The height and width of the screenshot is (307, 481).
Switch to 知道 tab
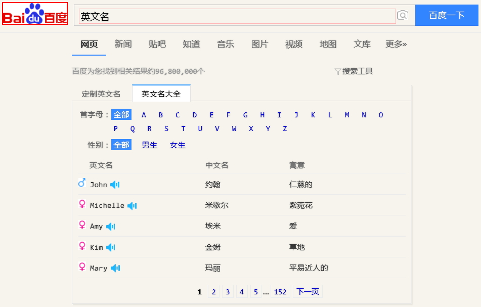coord(191,44)
